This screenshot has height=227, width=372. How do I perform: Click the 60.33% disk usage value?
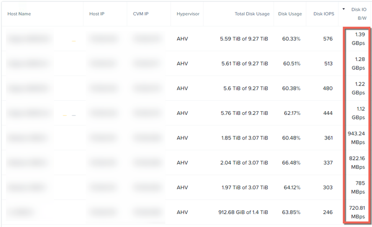tap(291, 39)
